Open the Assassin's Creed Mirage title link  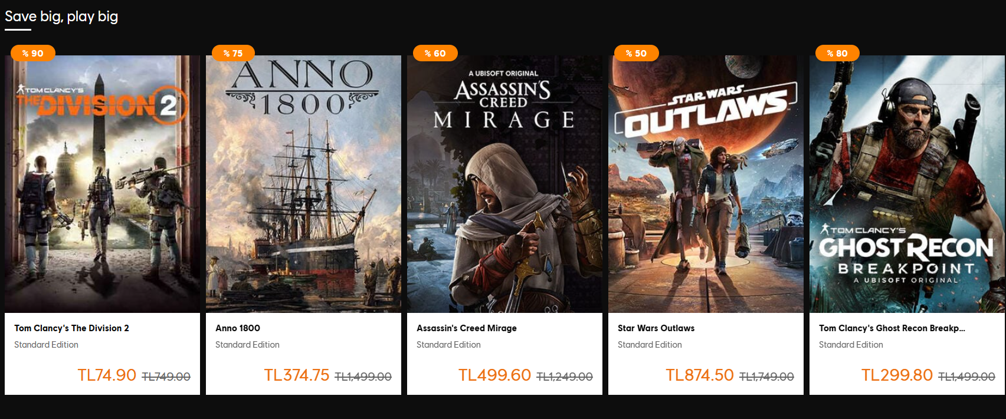[467, 328]
